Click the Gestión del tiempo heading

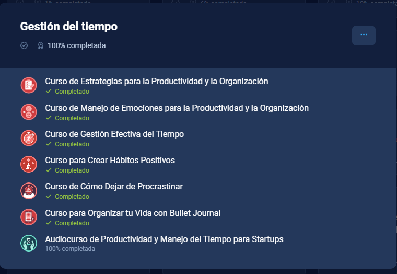click(x=68, y=26)
